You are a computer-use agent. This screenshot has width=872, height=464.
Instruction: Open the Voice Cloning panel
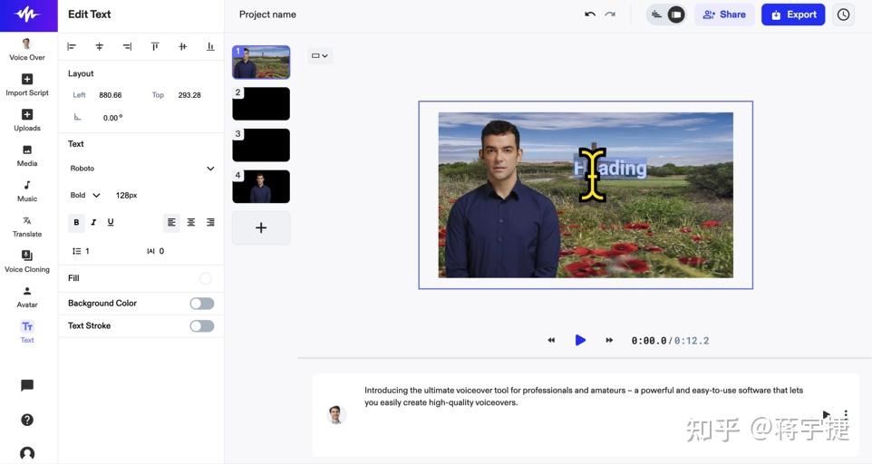(27, 261)
